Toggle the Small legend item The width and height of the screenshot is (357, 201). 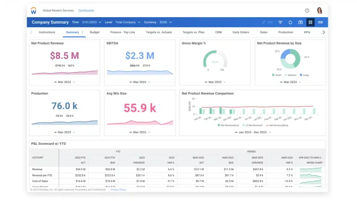276,75
